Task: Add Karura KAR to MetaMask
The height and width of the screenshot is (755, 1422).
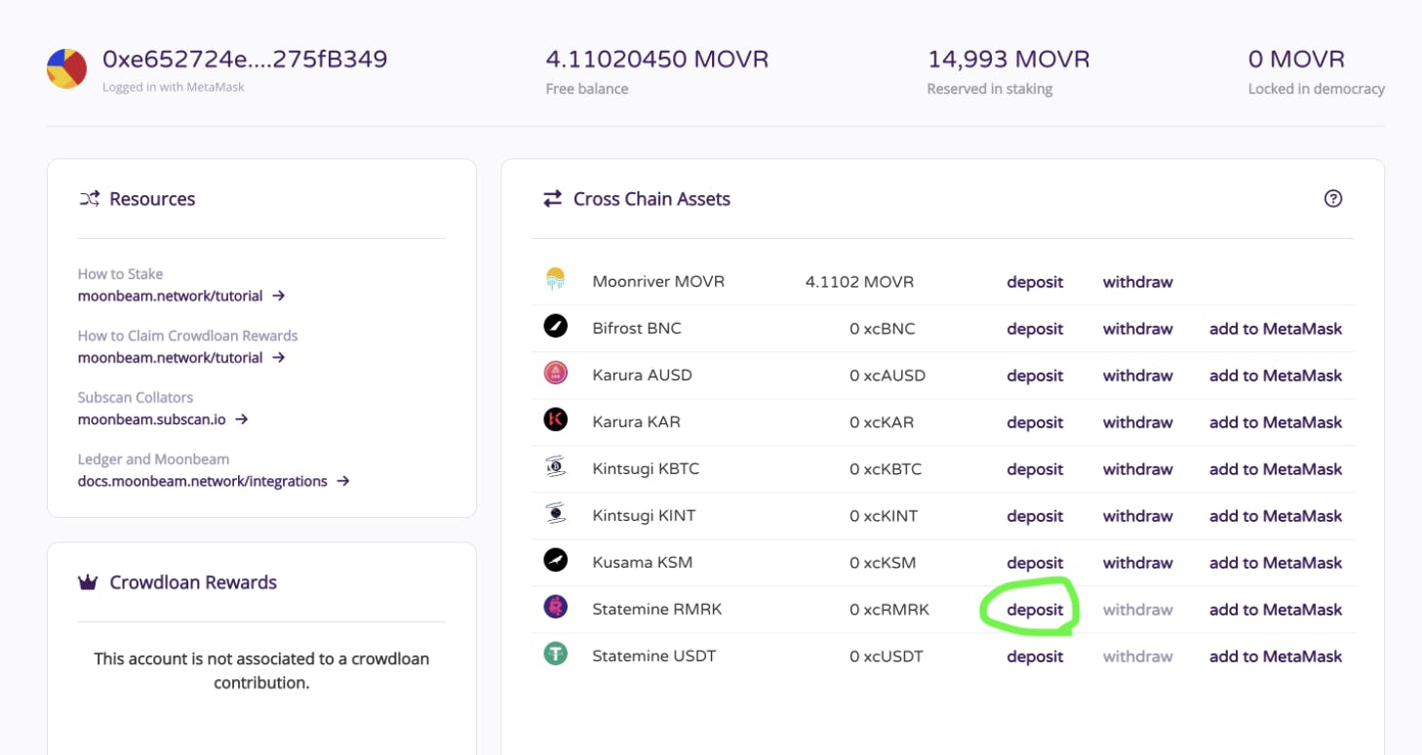Action: click(x=1276, y=422)
